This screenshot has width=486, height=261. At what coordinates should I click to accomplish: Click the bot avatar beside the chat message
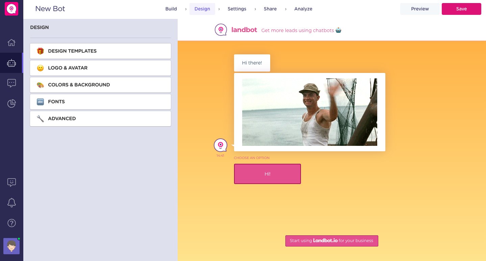pyautogui.click(x=221, y=145)
